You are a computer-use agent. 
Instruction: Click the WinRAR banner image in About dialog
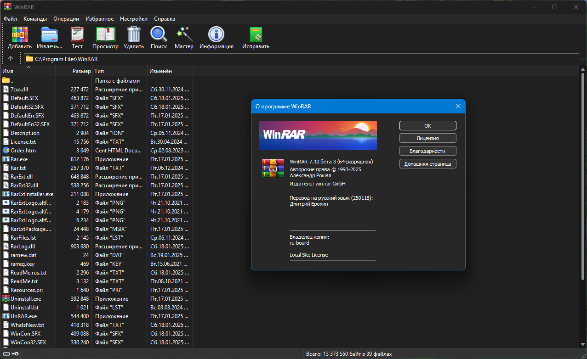(x=318, y=135)
